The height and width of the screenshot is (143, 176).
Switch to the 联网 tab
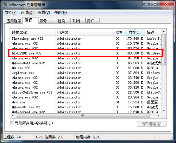(x=78, y=21)
